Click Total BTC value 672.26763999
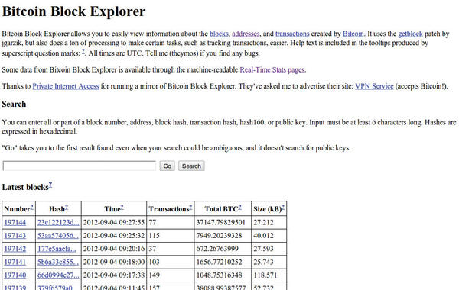This screenshot has height=290, width=459. click(217, 249)
